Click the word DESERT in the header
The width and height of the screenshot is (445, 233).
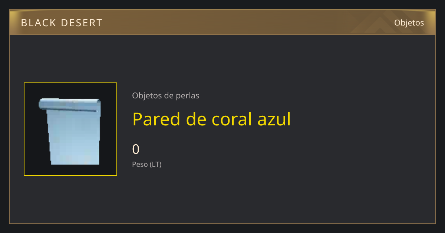[81, 23]
